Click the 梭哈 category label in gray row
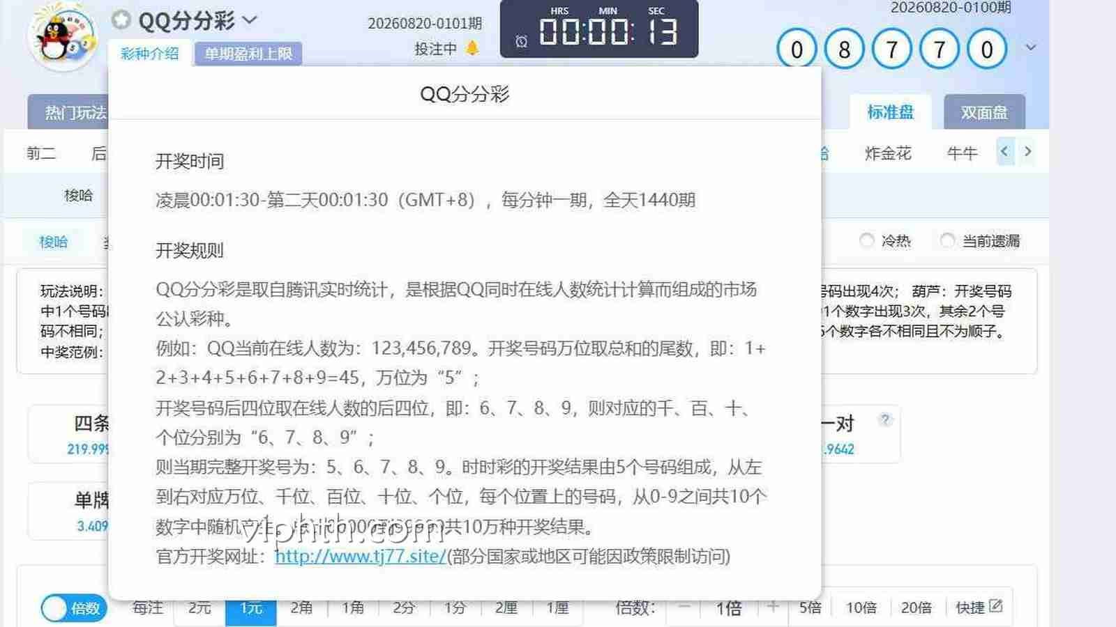Viewport: 1116px width, 627px height. (x=78, y=196)
